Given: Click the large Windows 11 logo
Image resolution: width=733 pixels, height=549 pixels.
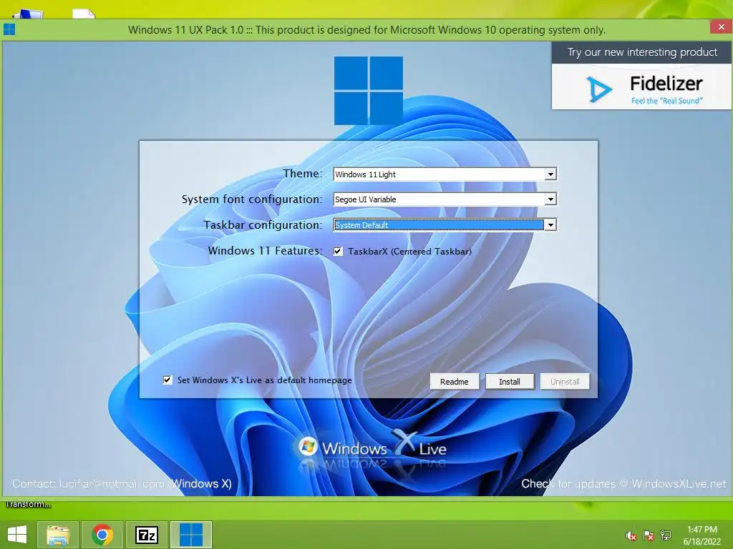Looking at the screenshot, I should point(369,91).
